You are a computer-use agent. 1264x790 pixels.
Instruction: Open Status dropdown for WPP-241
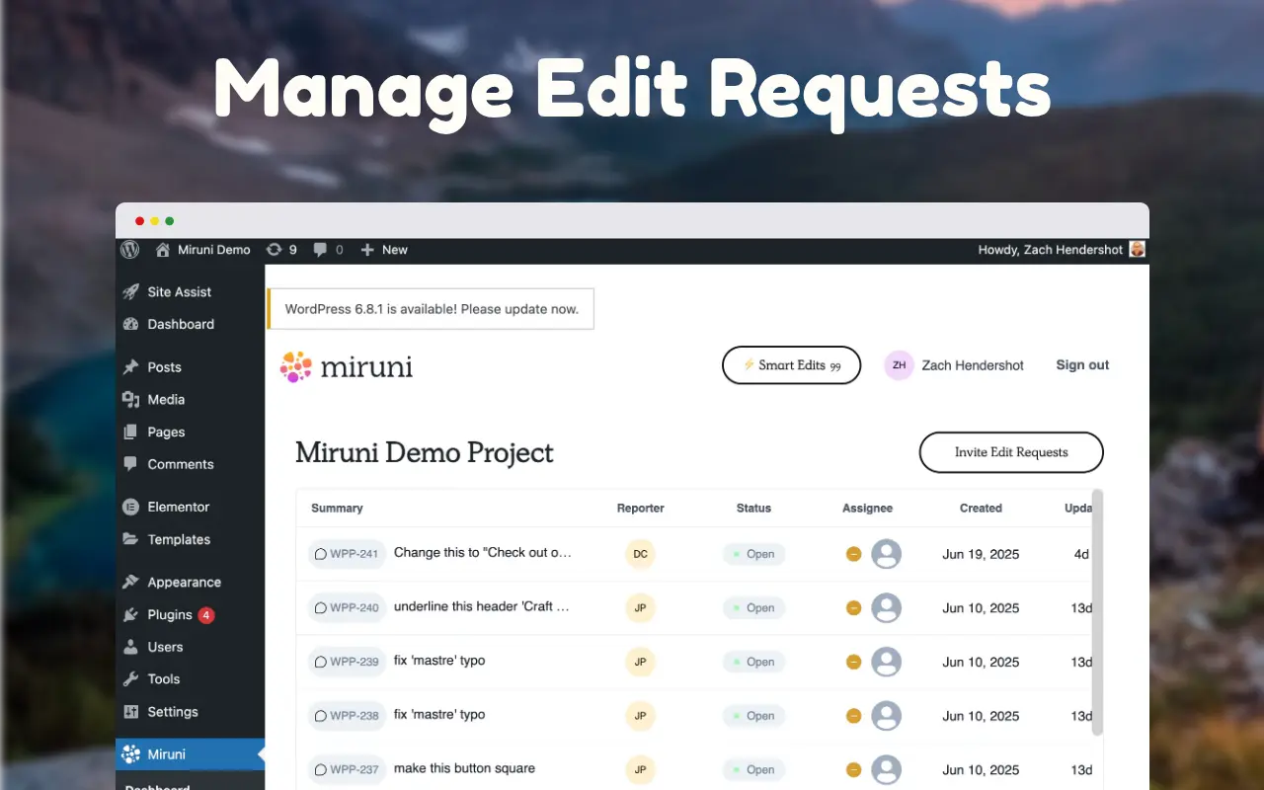click(x=754, y=554)
